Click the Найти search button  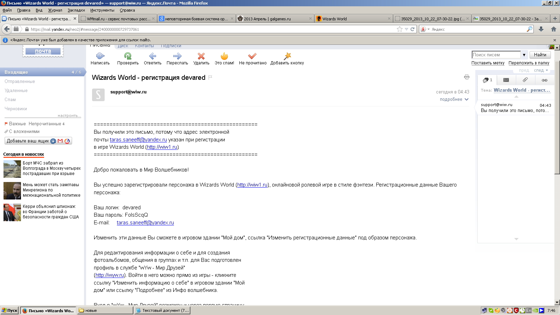point(540,55)
